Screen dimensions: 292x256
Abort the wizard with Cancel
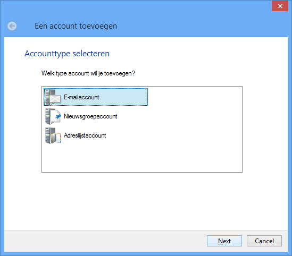[264, 241]
